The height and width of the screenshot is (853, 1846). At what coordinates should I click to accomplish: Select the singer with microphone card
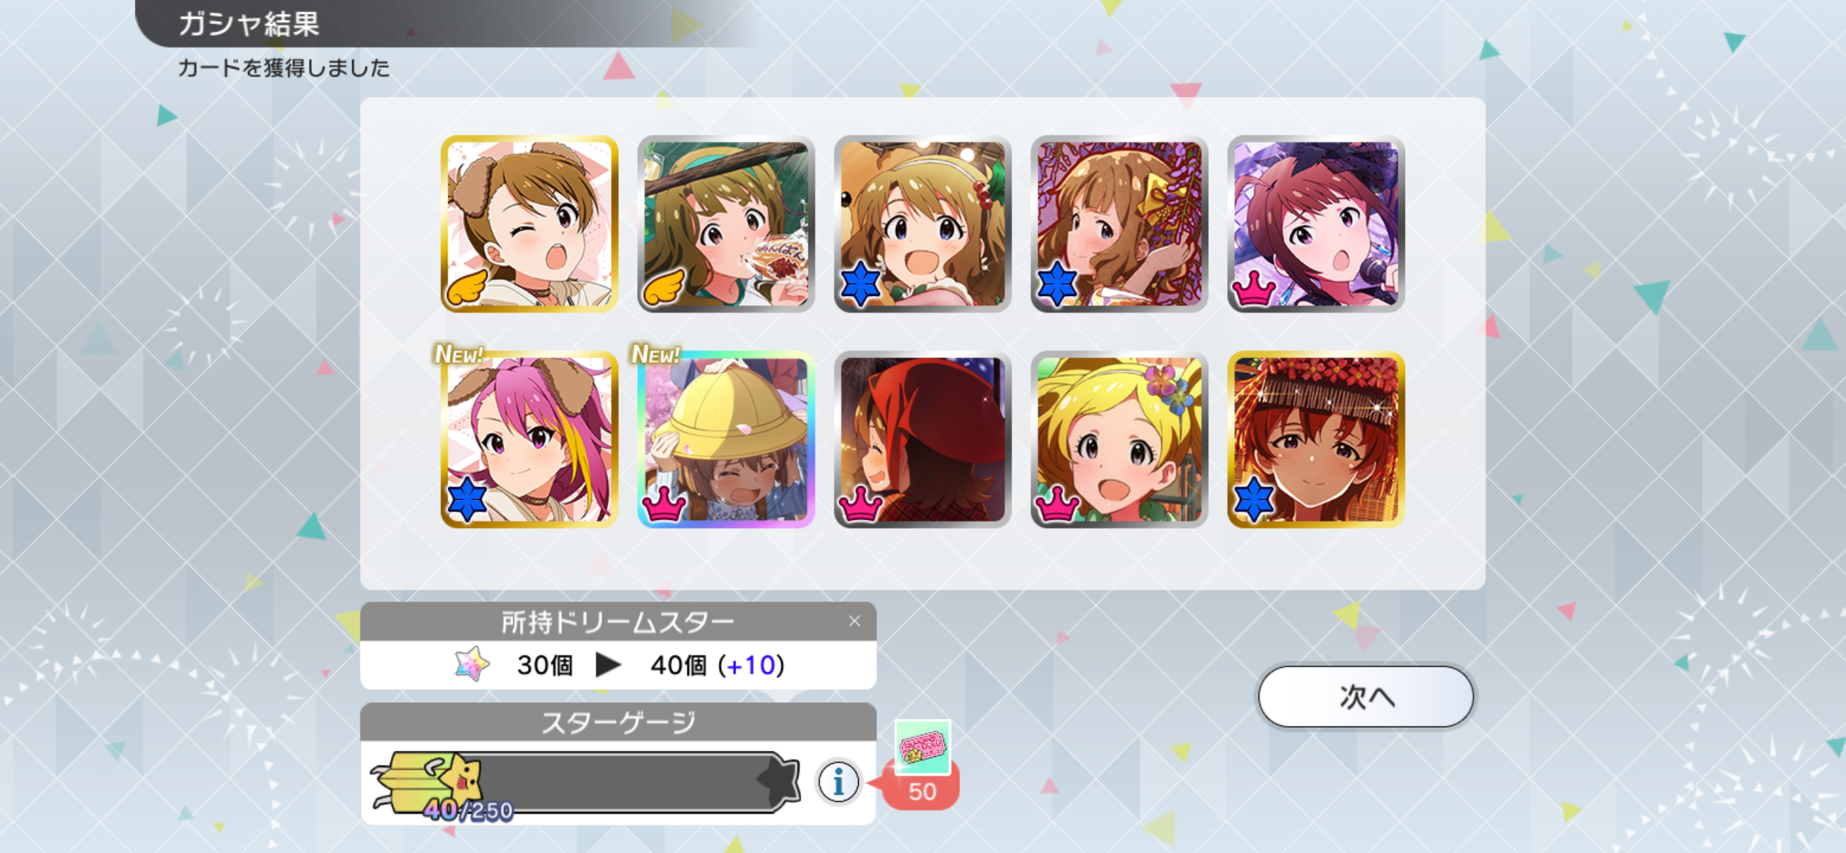tap(1316, 224)
